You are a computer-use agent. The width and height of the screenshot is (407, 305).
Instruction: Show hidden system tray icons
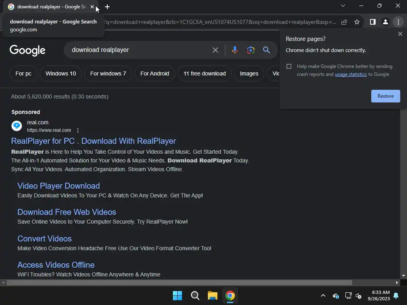(323, 295)
